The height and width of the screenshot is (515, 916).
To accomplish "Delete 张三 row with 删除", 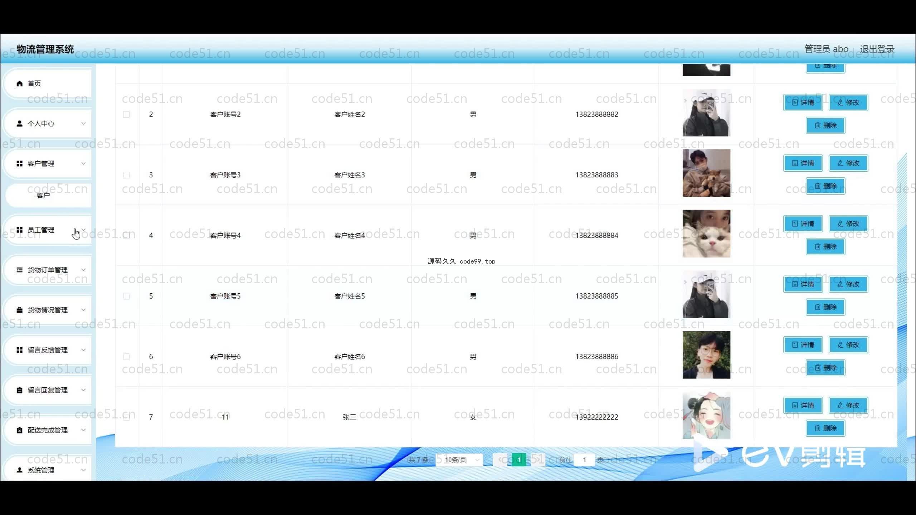I will point(825,428).
